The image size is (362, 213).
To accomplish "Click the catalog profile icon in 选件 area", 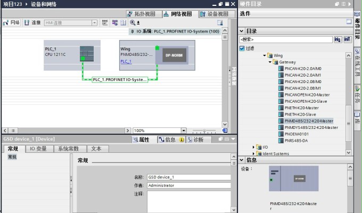I will (349, 22).
